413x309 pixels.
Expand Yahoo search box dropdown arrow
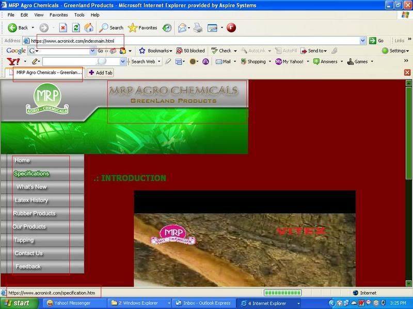tap(123, 61)
